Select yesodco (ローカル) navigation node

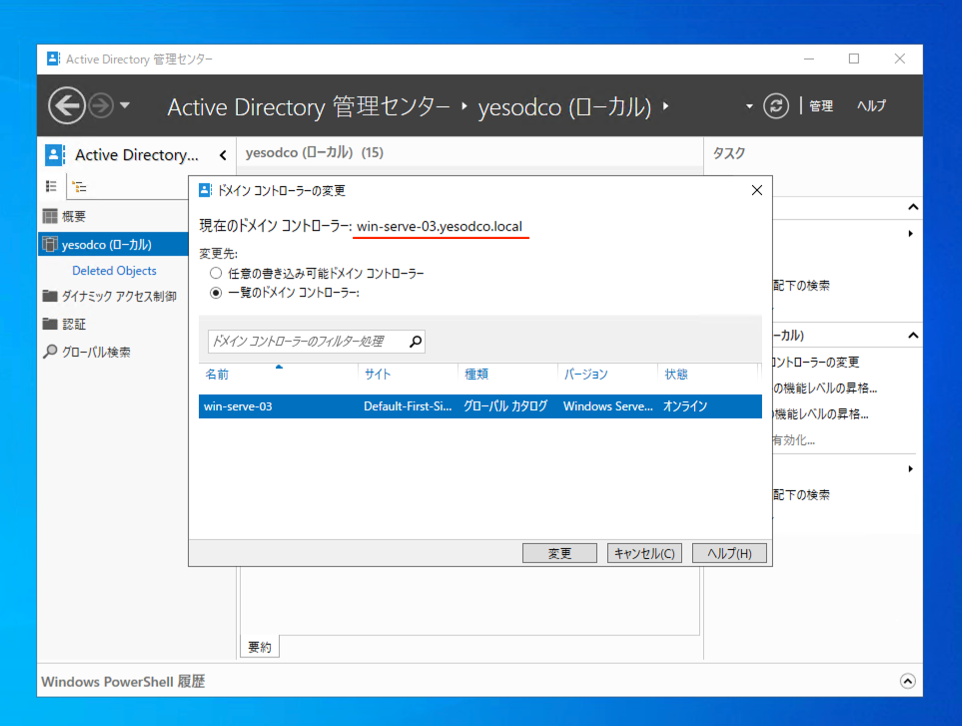[x=113, y=245]
